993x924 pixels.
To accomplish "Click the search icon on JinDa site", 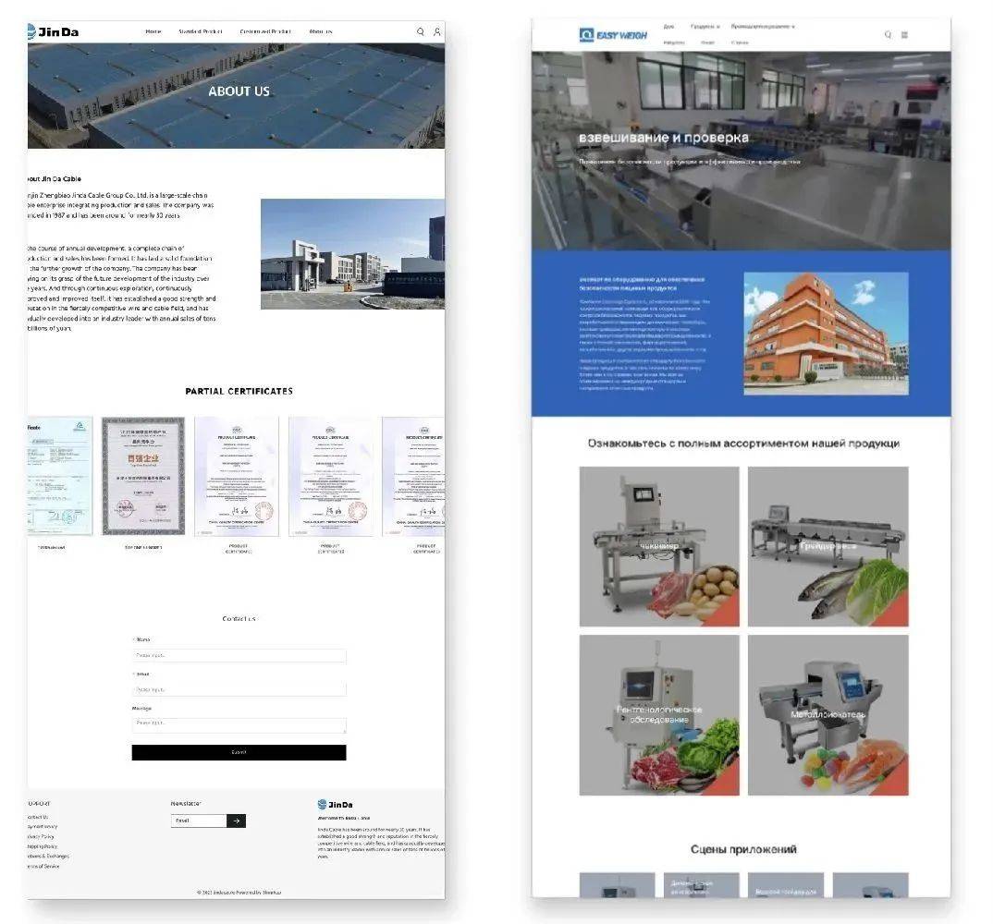I will point(421,31).
